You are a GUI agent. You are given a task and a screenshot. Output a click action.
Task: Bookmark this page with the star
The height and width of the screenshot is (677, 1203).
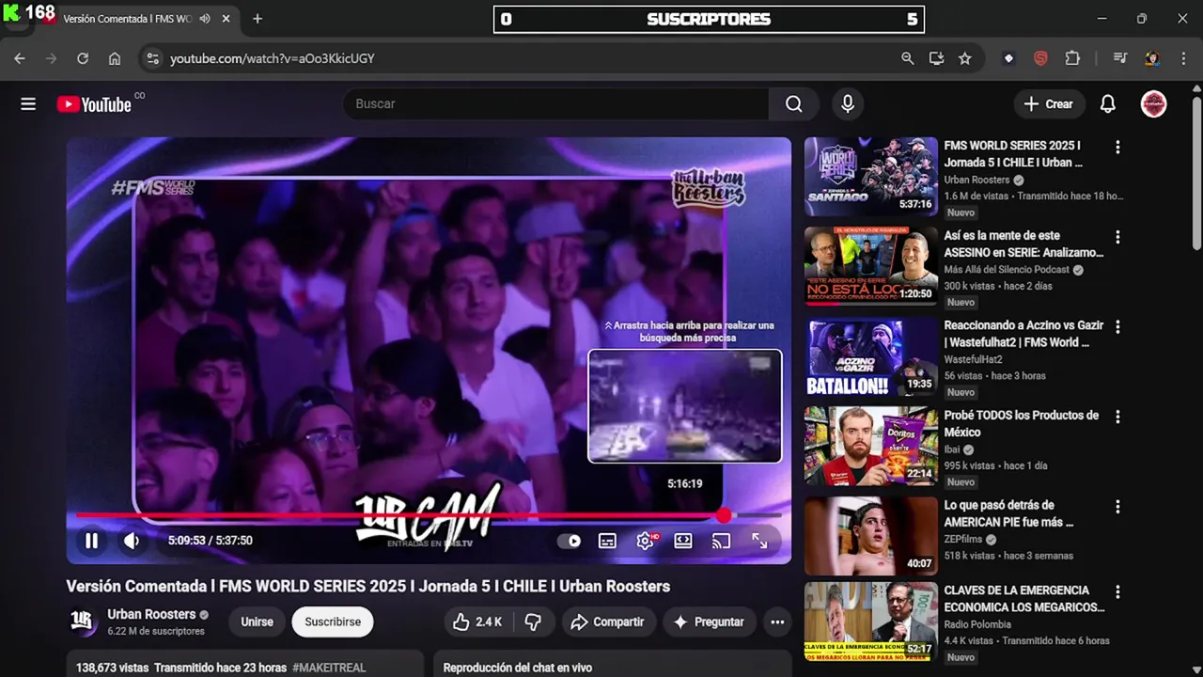tap(965, 58)
